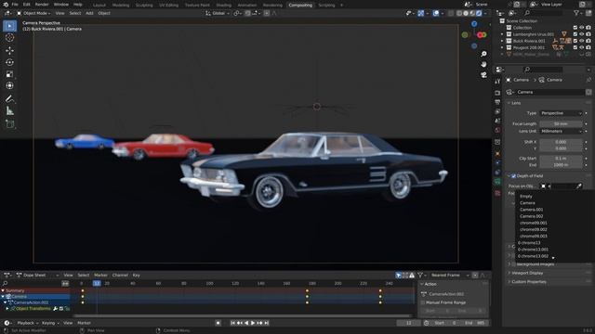Switch to the Animation workspace tab
The width and height of the screenshot is (595, 334).
click(246, 6)
